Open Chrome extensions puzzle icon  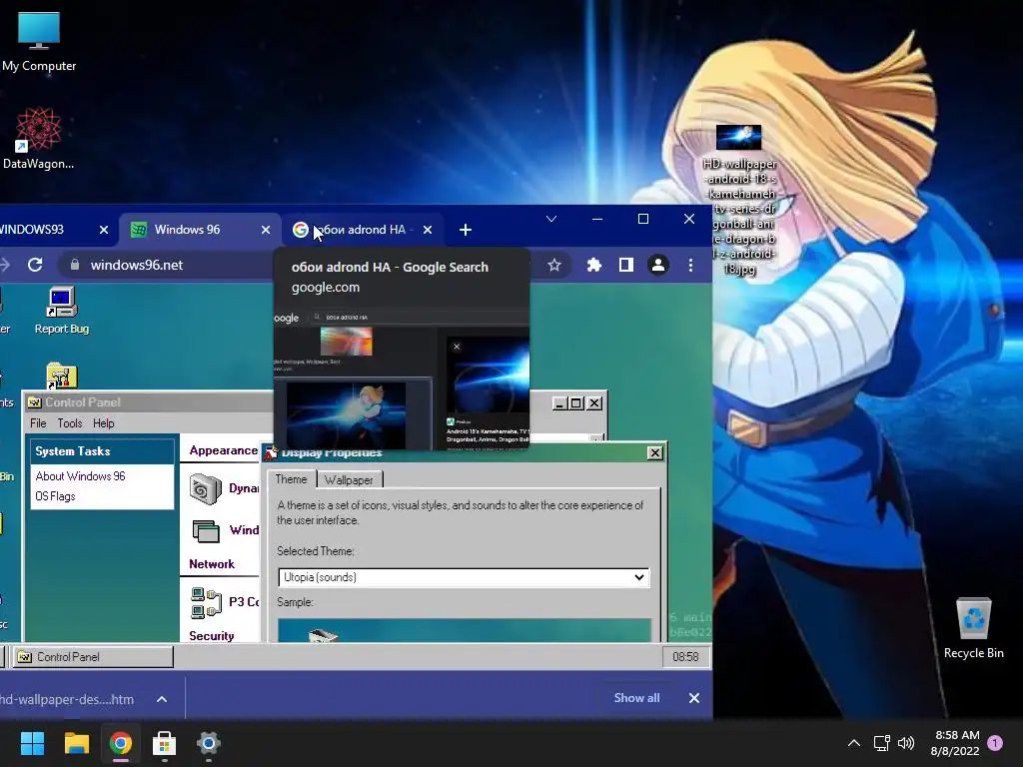point(593,265)
